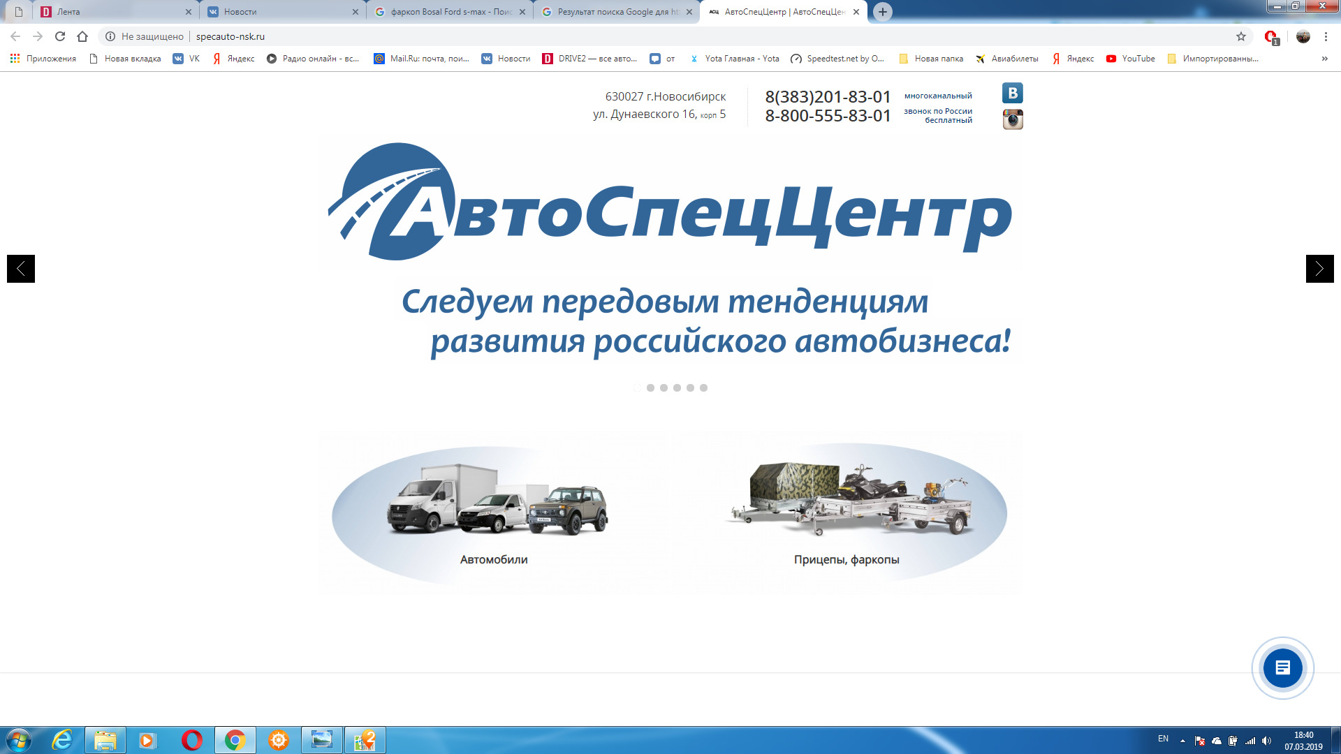Screen dimensions: 1341x754
Task: Open the Прицепы, фаркопы category
Action: pyautogui.click(x=847, y=517)
